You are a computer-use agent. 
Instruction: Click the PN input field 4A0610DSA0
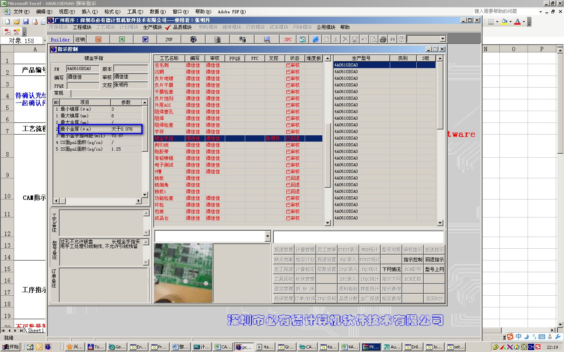click(83, 69)
